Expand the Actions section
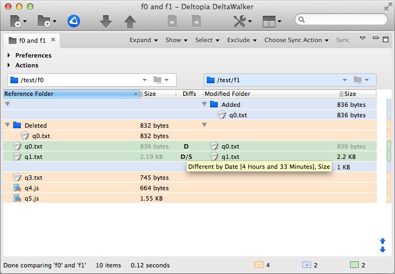The image size is (395, 274). (9, 65)
